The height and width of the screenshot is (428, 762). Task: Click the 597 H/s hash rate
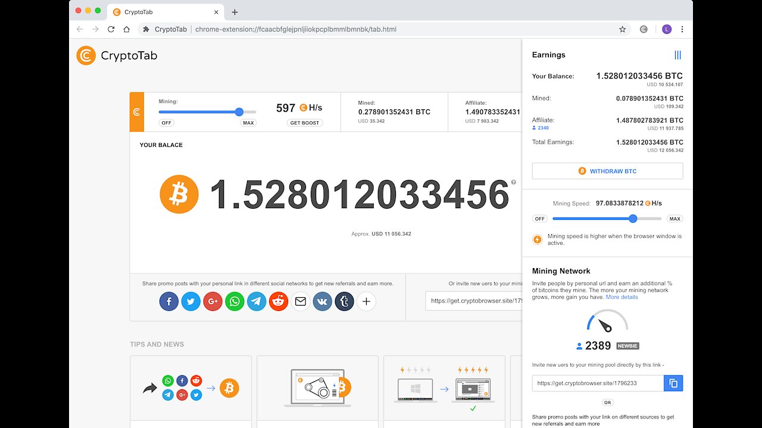click(x=299, y=108)
